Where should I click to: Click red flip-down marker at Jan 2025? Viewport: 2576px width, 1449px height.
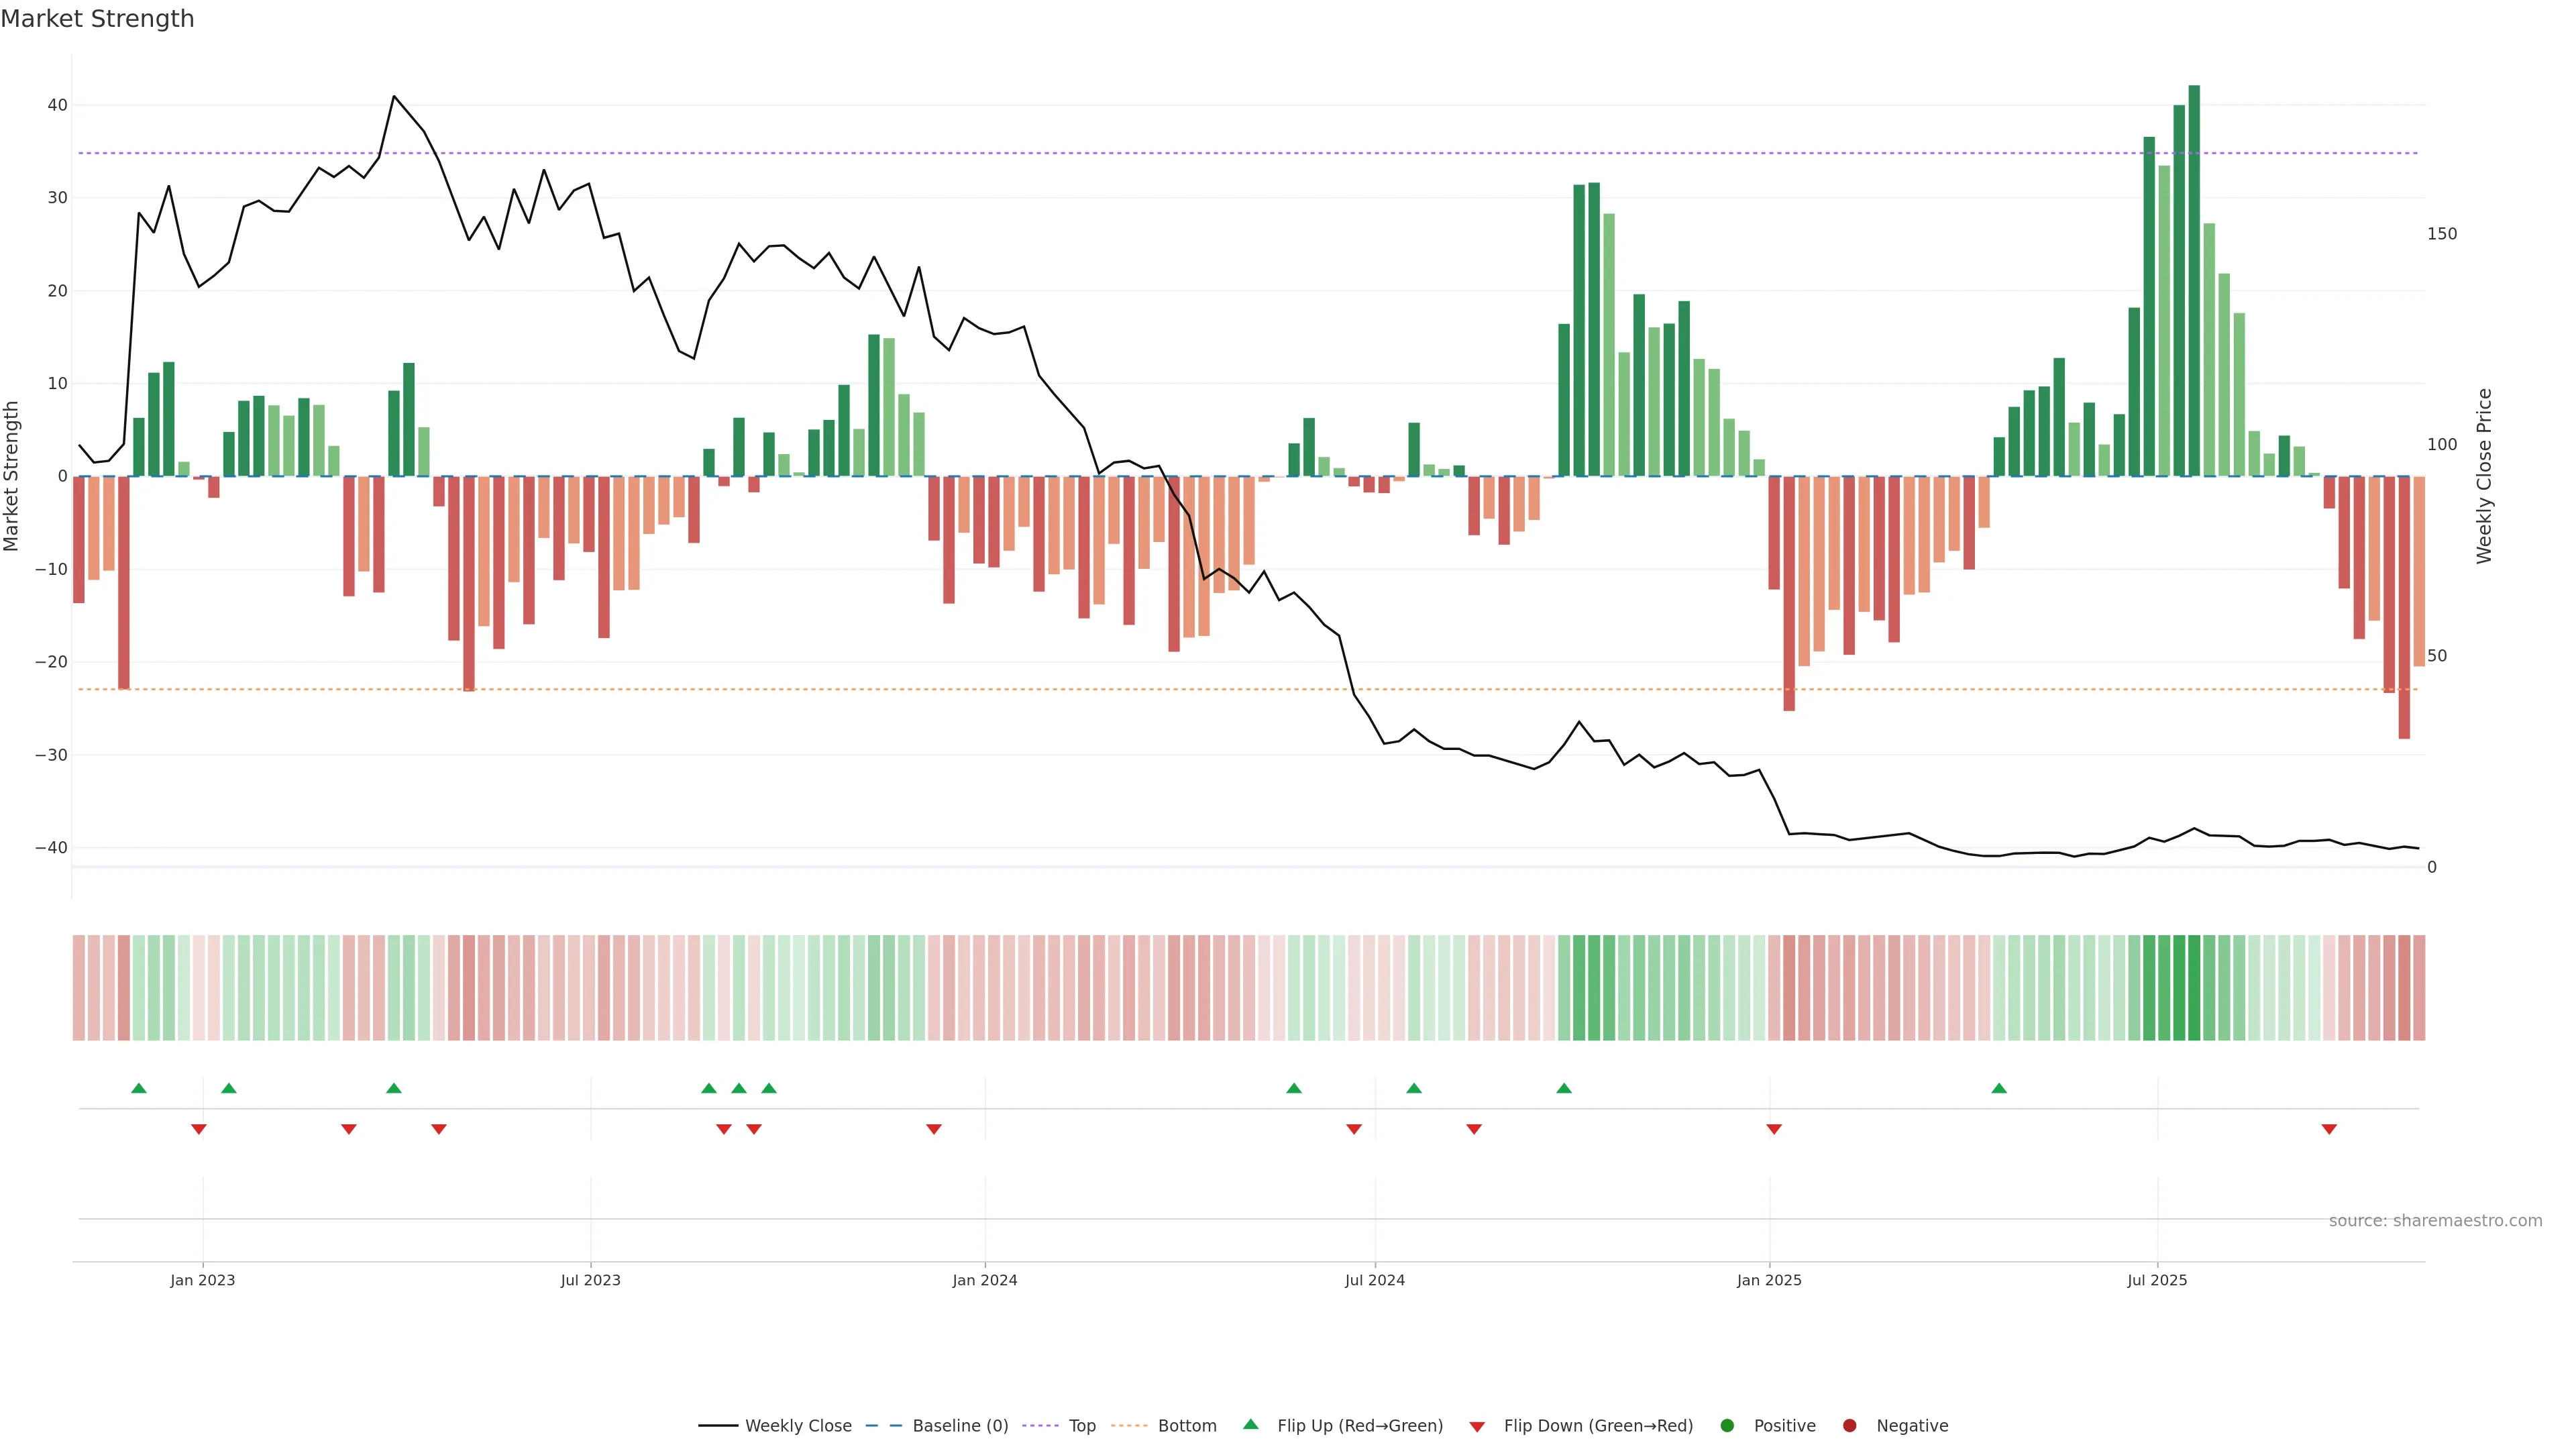1774,1129
